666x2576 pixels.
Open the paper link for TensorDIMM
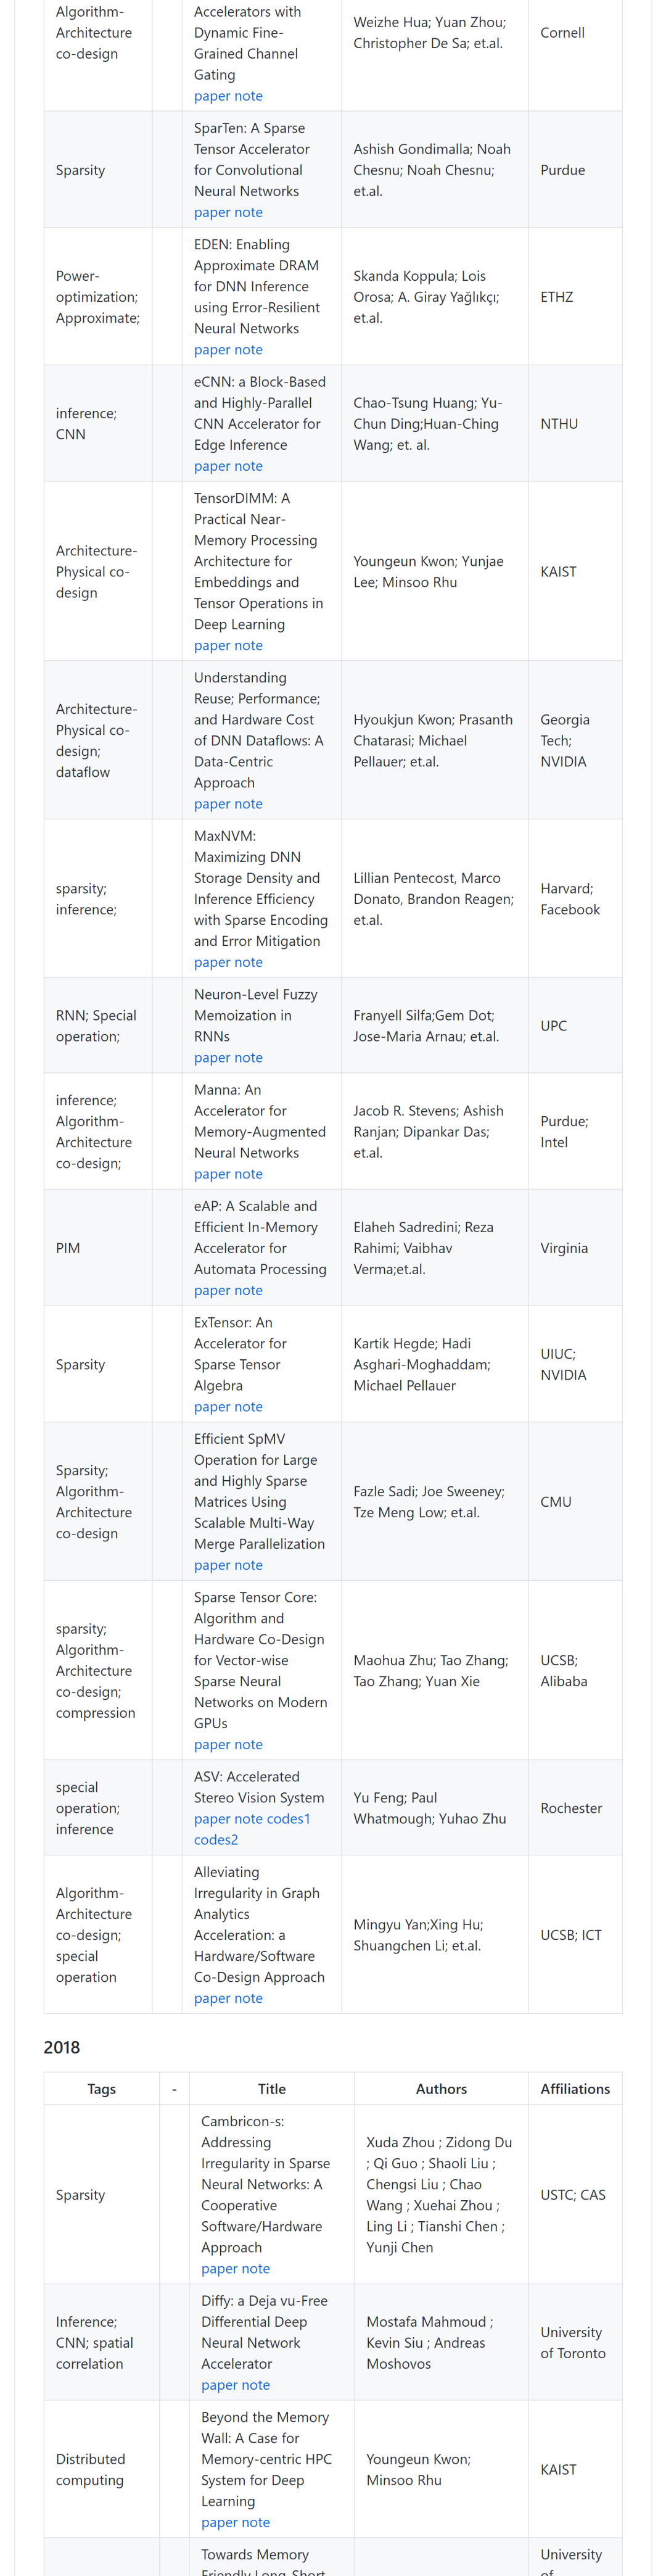coord(212,645)
